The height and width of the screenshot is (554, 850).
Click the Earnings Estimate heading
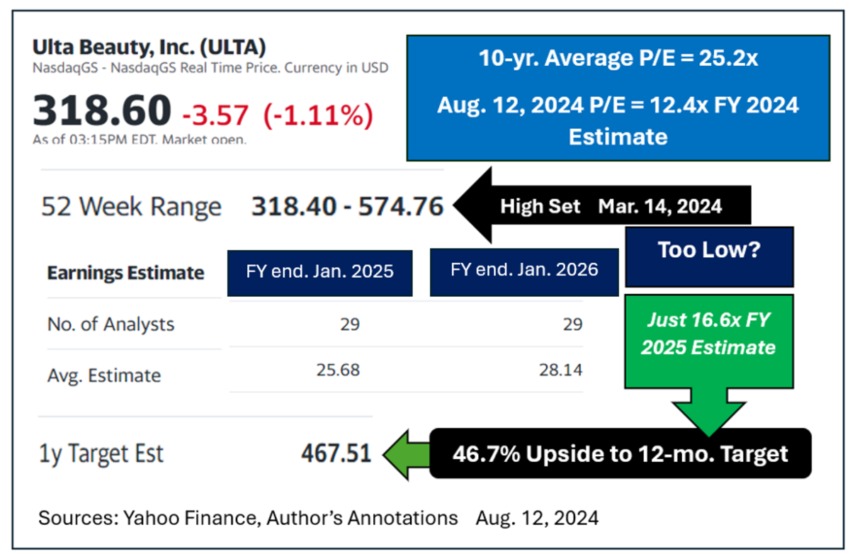[126, 273]
